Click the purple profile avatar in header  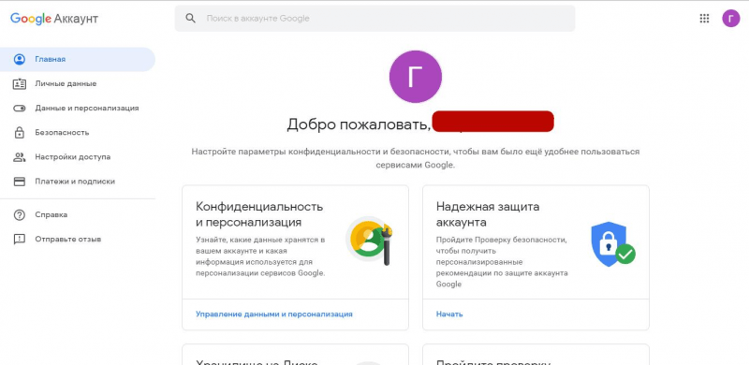[731, 19]
